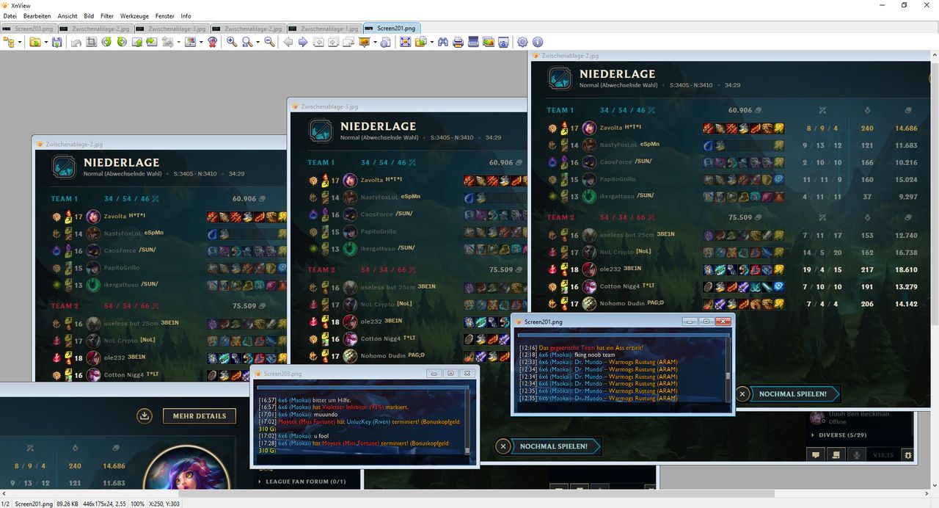This screenshot has height=508, width=939.
Task: Click the screen capture camera icon
Action: pyautogui.click(x=503, y=43)
